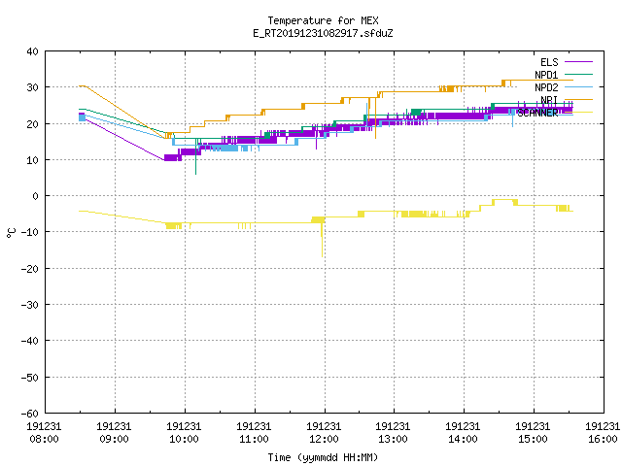Image resolution: width=622 pixels, height=466 pixels.
Task: Click the y-axis label 30
Action: click(32, 87)
